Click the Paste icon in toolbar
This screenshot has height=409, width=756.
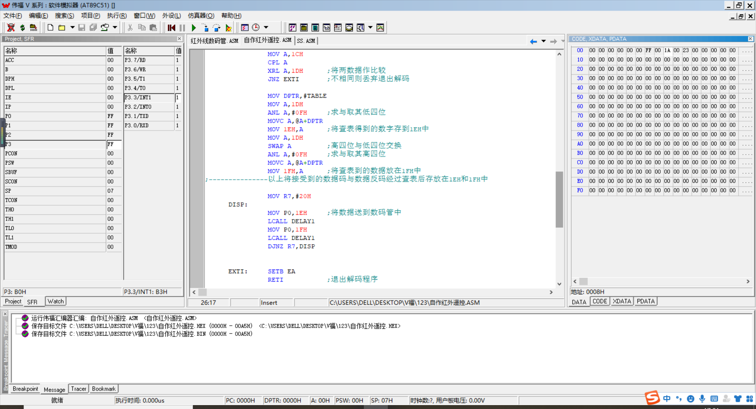tap(153, 28)
